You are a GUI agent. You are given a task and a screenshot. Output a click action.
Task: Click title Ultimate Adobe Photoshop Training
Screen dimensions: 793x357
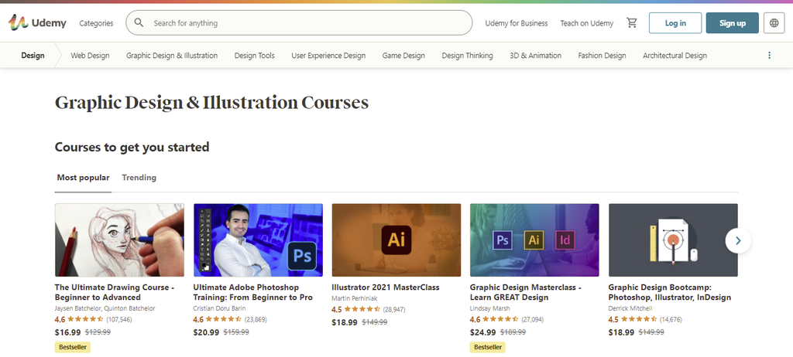click(253, 292)
